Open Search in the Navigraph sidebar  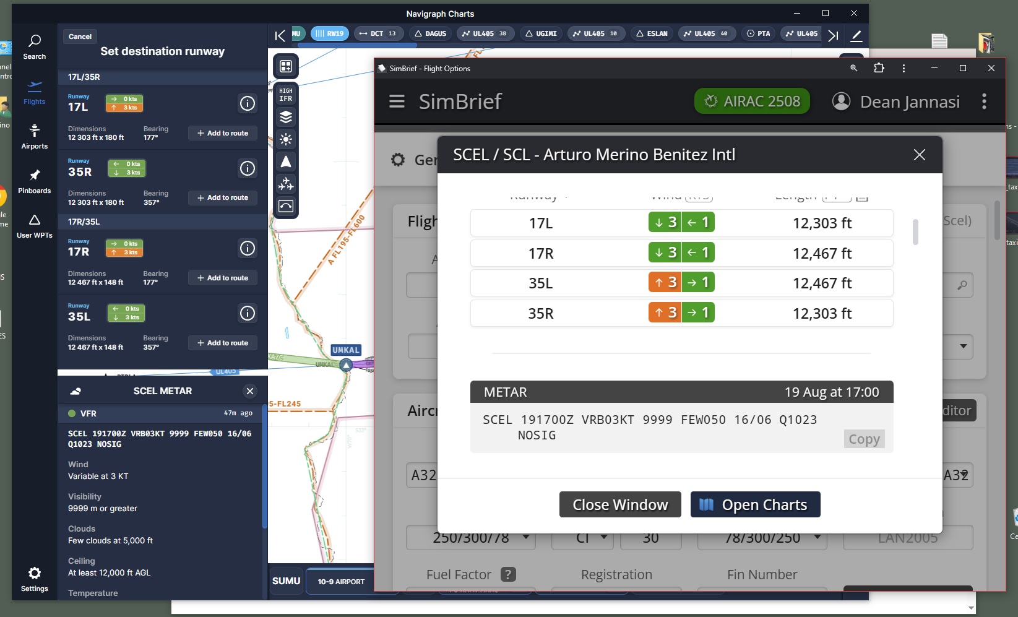coord(35,47)
